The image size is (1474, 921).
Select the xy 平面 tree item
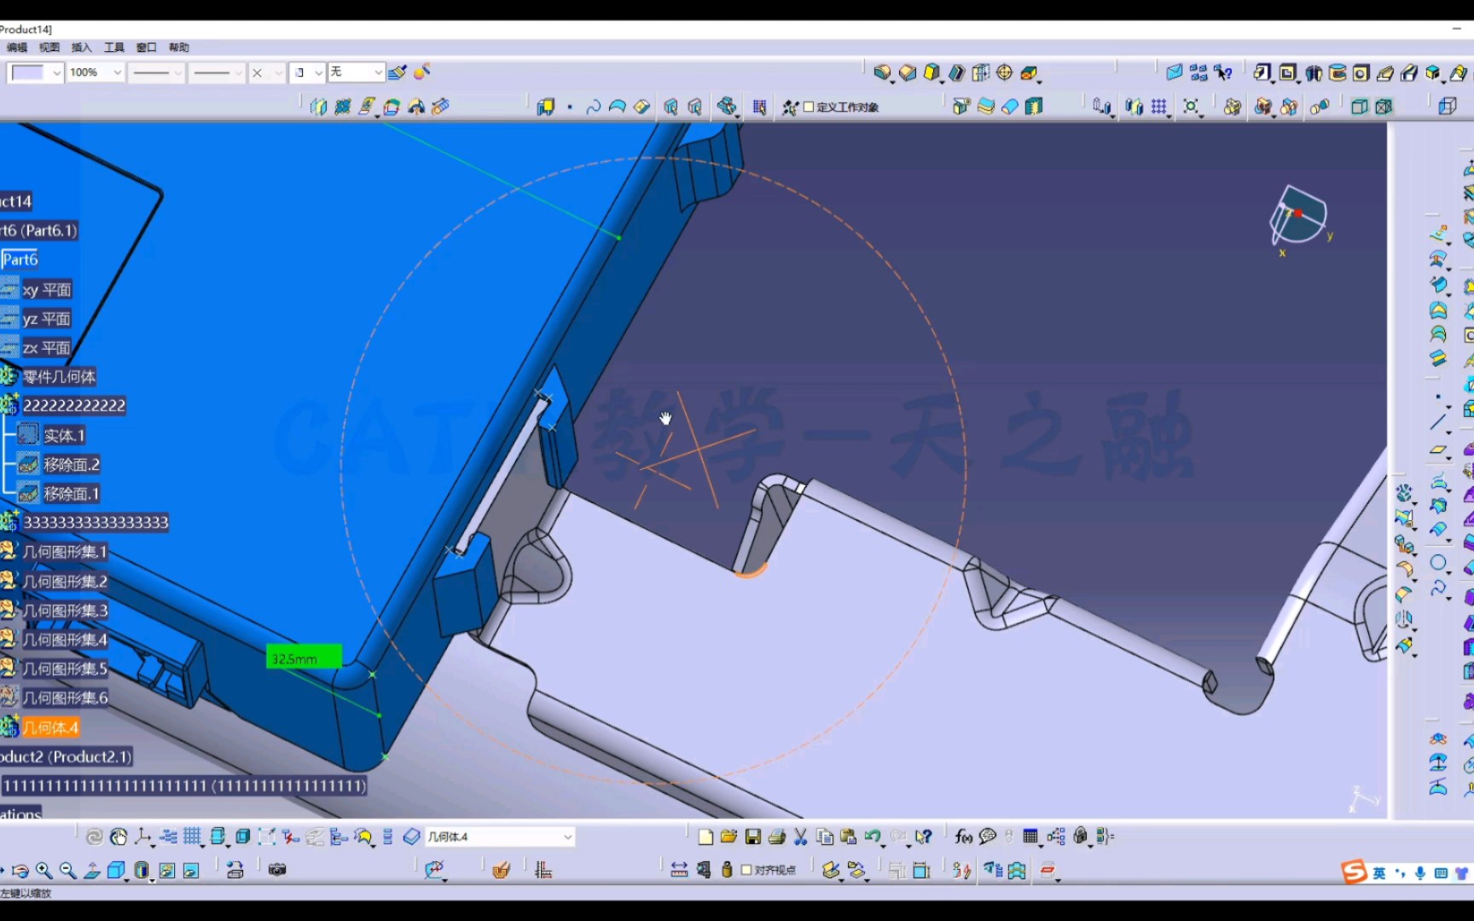[x=47, y=290]
